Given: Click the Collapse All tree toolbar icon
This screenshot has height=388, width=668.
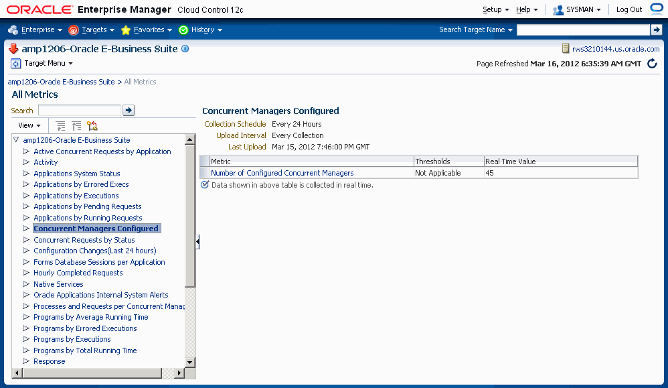Looking at the screenshot, I should point(77,126).
